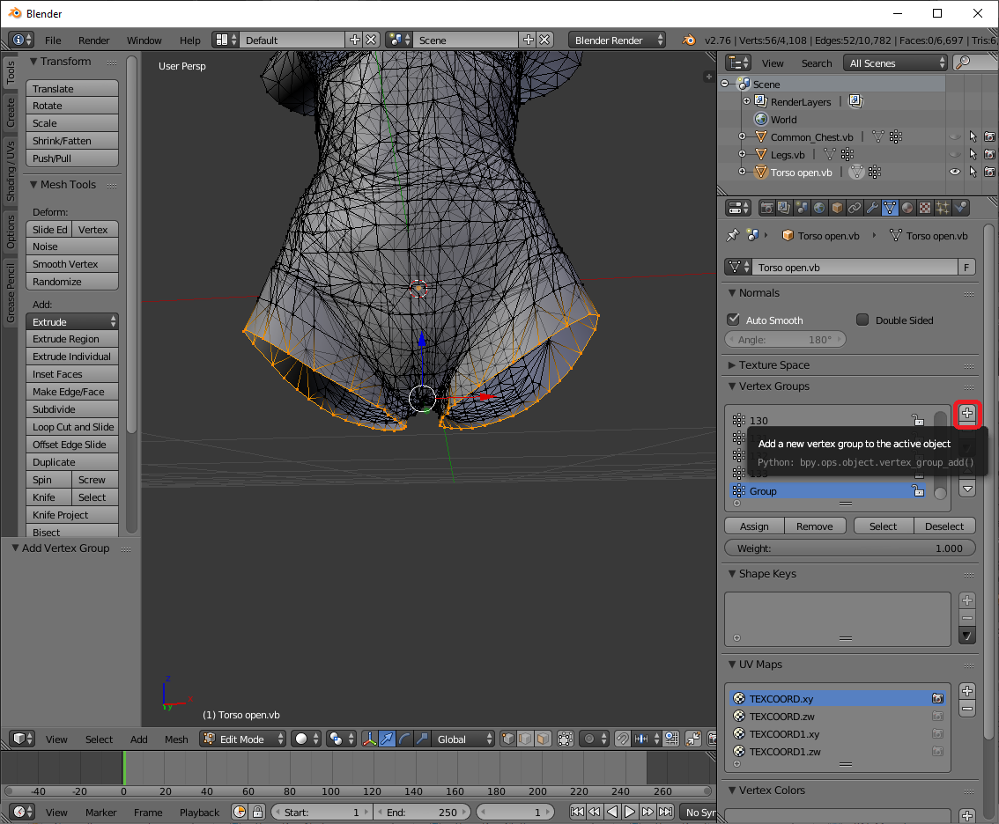Switch to vertex select mode icon
The height and width of the screenshot is (824, 999).
click(507, 739)
